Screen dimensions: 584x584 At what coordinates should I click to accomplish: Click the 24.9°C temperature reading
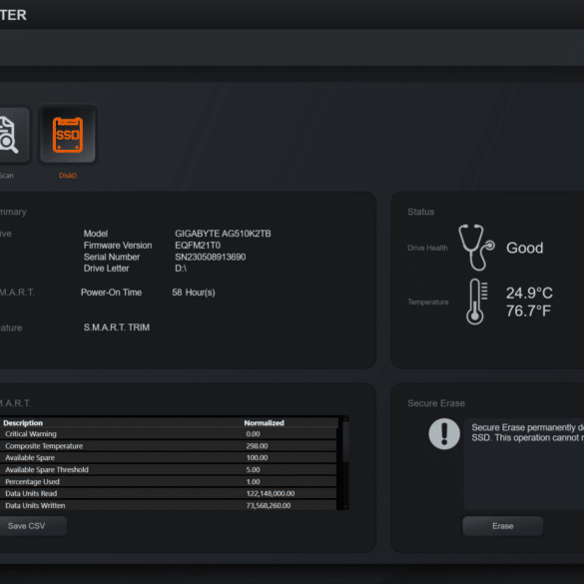pos(529,293)
